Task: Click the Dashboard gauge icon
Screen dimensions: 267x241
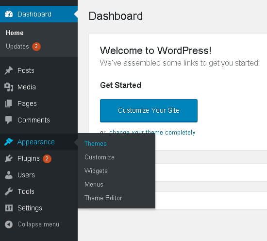Action: 9,14
